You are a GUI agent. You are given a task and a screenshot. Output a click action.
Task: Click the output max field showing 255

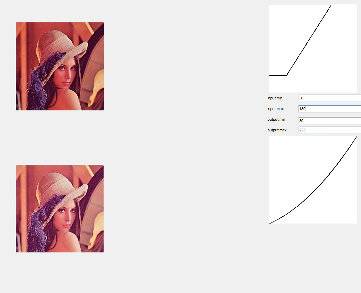pos(330,130)
